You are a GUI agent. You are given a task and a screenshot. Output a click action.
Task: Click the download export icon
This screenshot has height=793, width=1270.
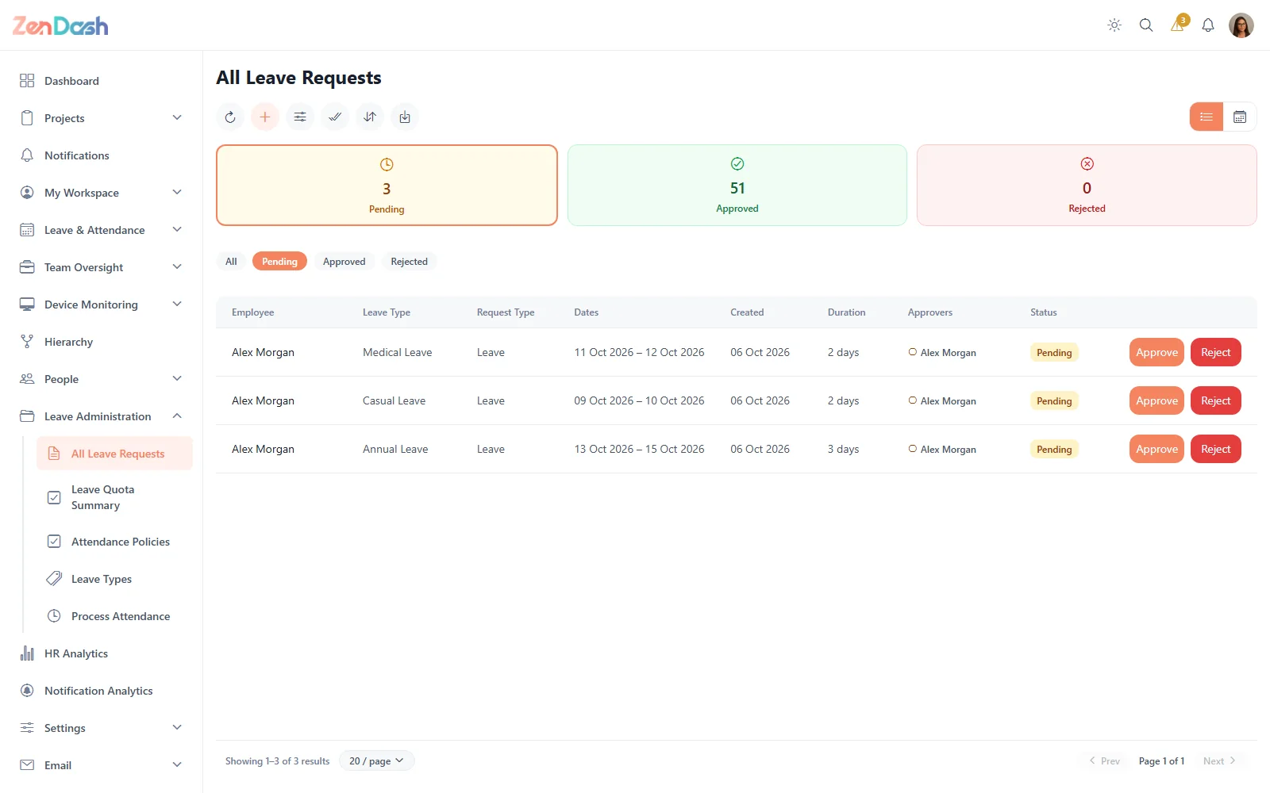[x=405, y=117]
